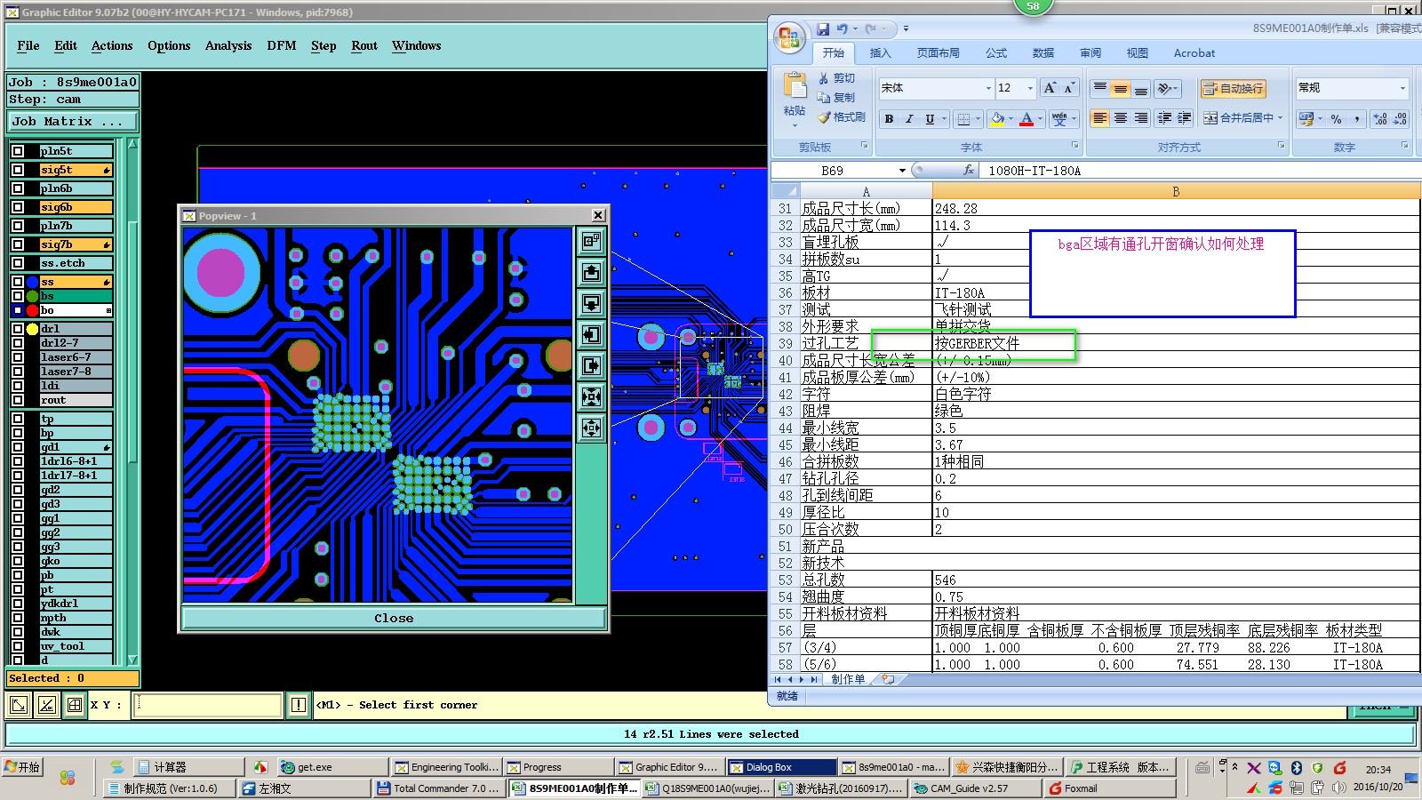Click the Excel Format Painter (格式刷)
This screenshot has height=800, width=1422.
tap(842, 117)
